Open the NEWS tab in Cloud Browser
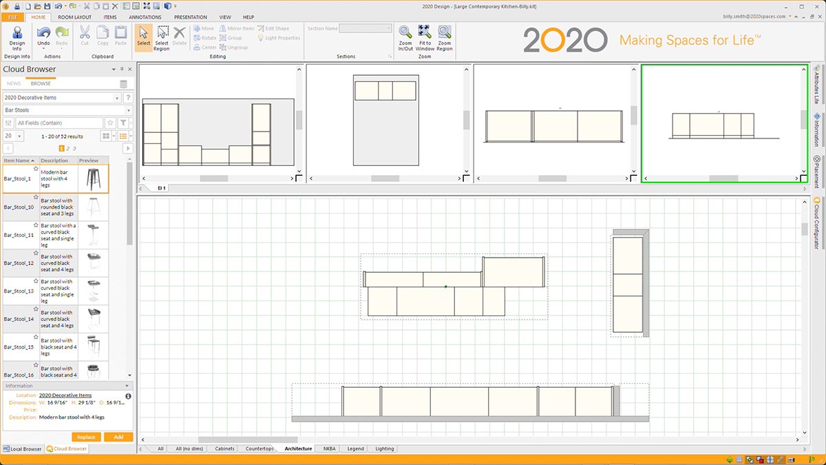Screen dimensions: 826x465 point(14,83)
